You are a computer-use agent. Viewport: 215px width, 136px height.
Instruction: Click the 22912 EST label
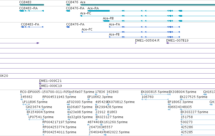pyautogui.click(x=100, y=112)
